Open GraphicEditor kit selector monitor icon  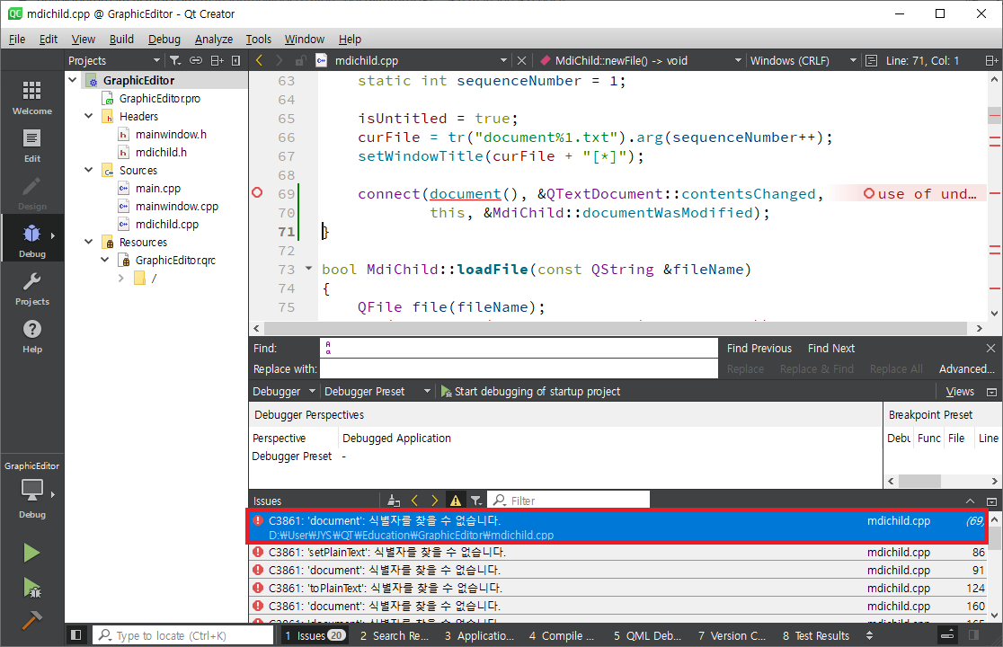pos(32,491)
